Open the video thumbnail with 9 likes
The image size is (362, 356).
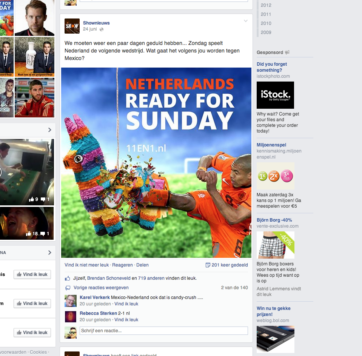click(27, 172)
